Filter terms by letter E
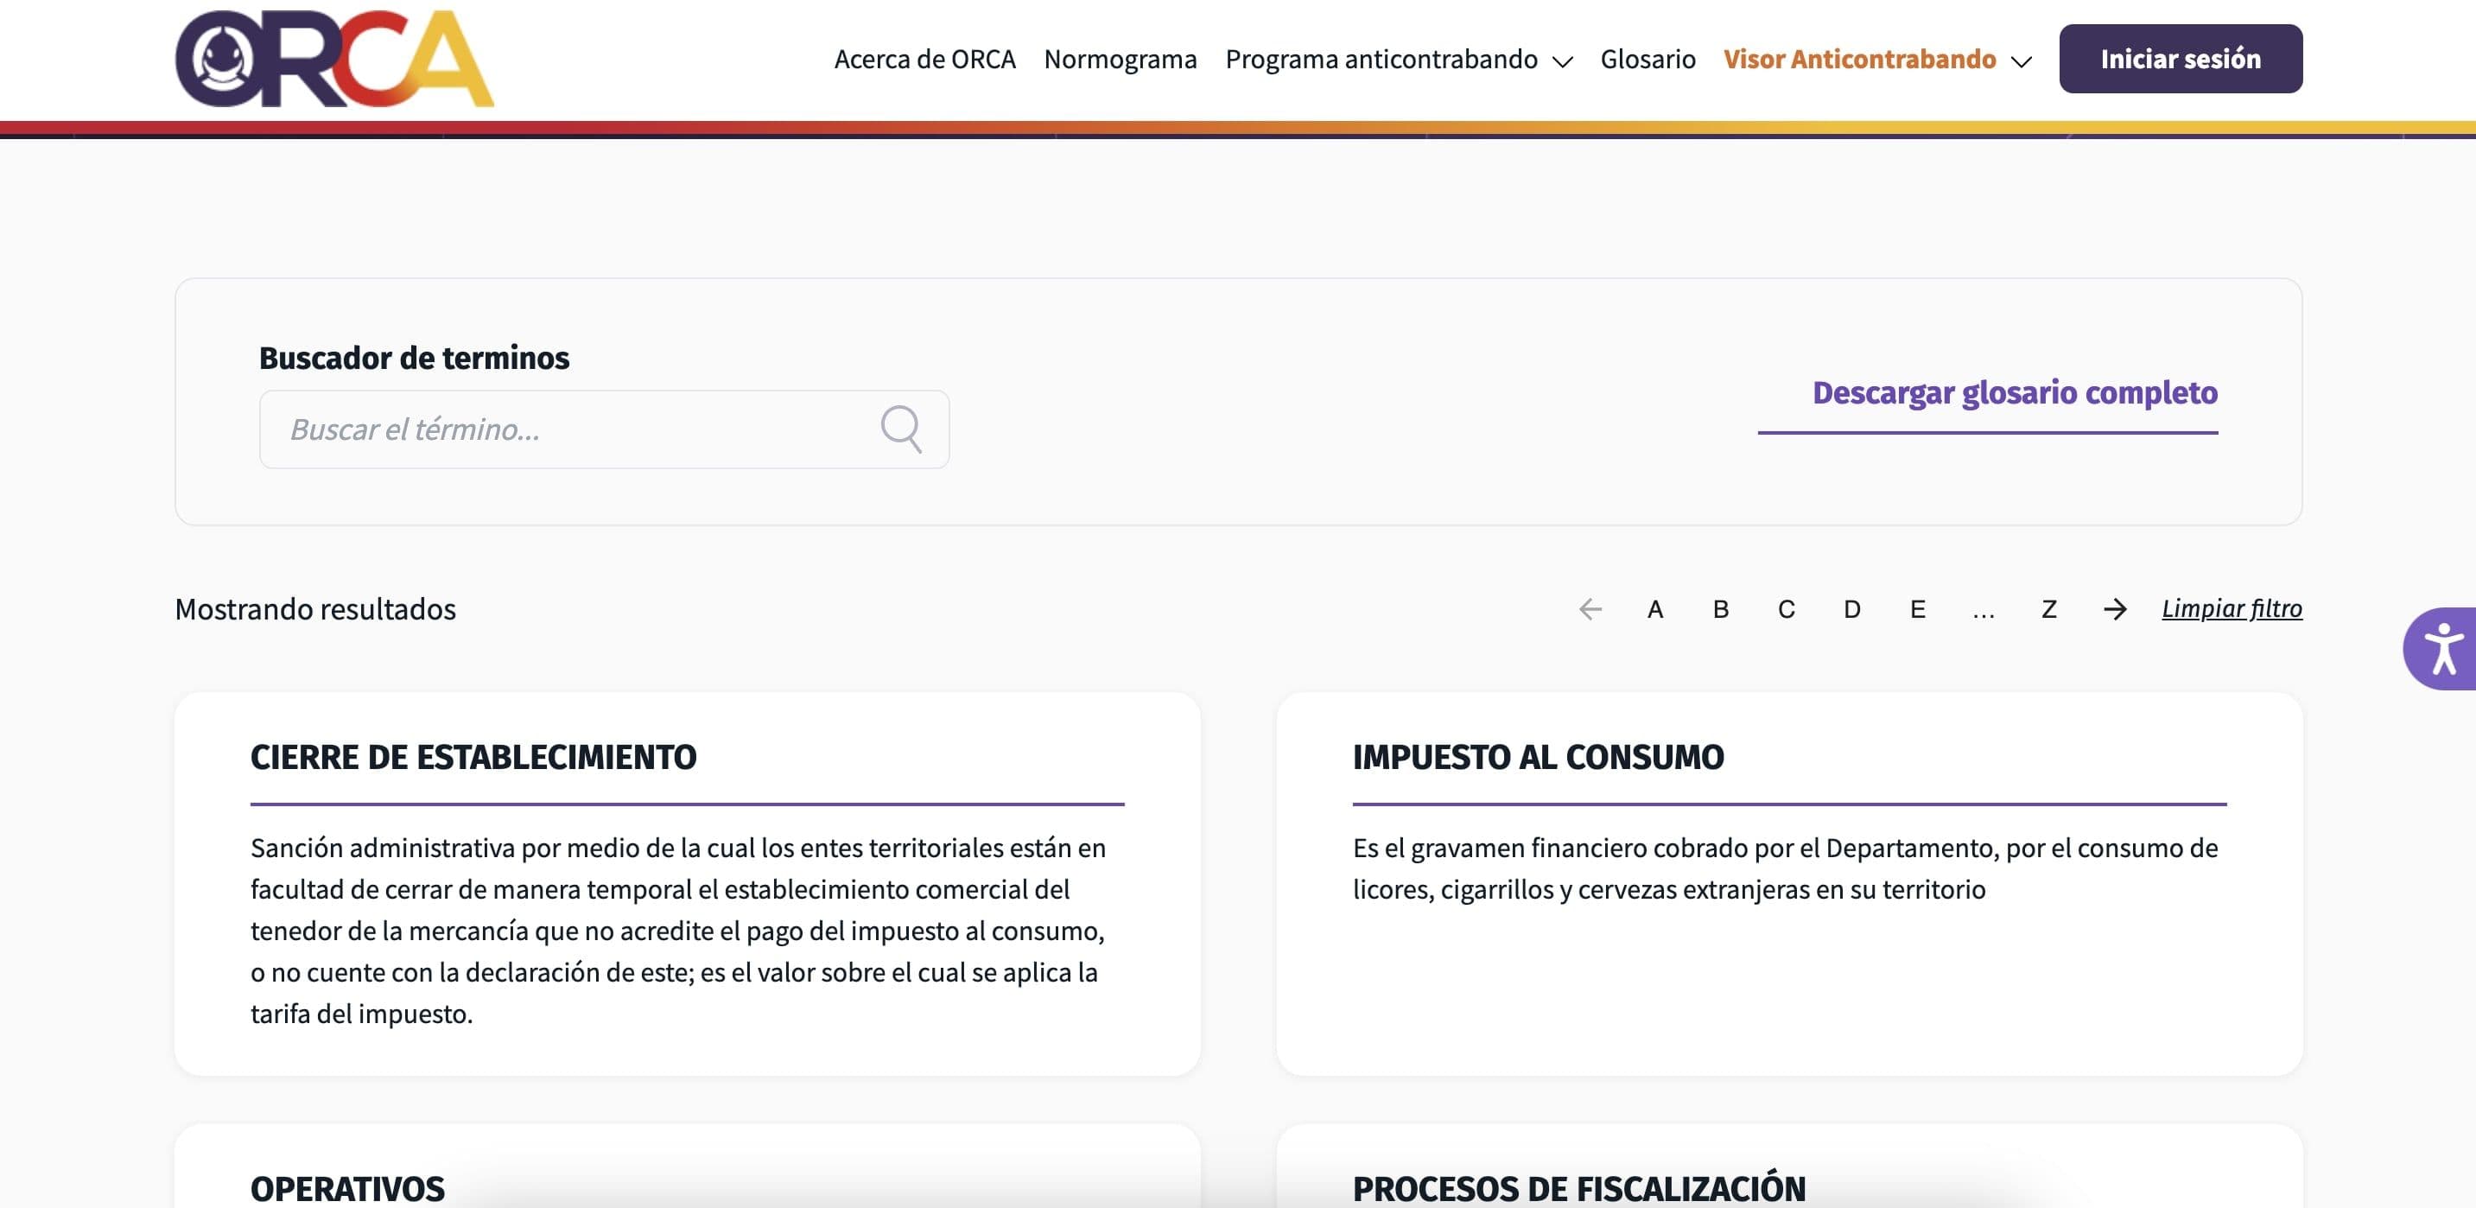The height and width of the screenshot is (1208, 2476). click(x=1918, y=609)
